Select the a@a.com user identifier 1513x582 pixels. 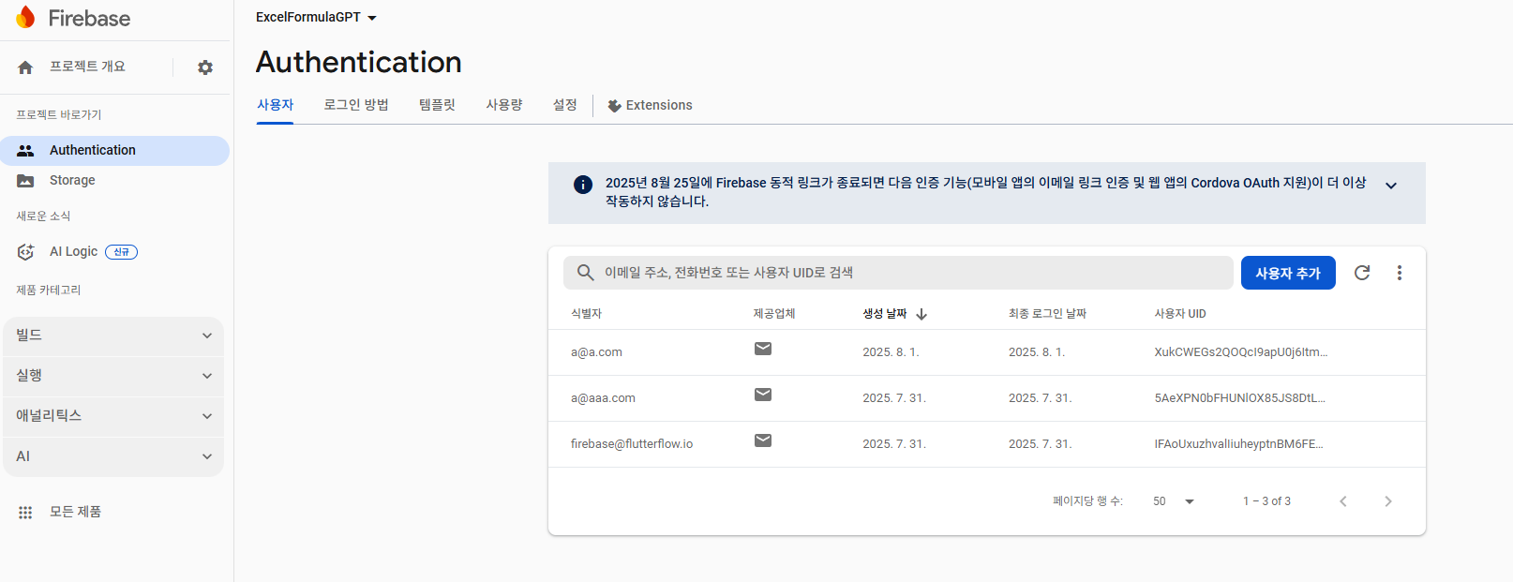[x=596, y=352]
